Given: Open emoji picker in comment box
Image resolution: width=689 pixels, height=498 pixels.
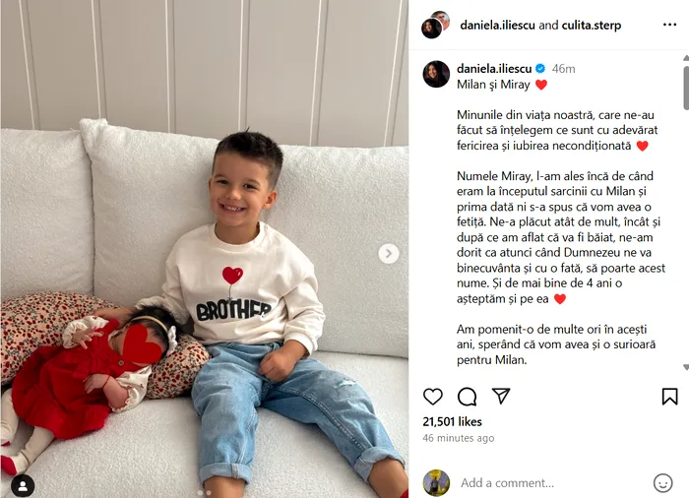Looking at the screenshot, I should 662,483.
